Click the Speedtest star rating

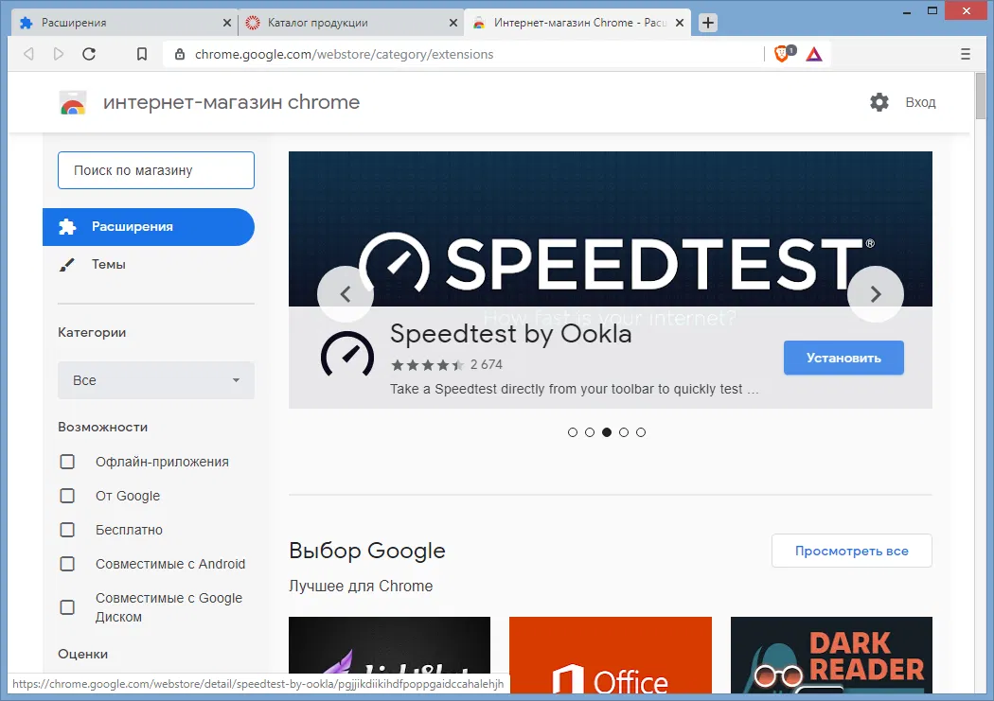(427, 365)
